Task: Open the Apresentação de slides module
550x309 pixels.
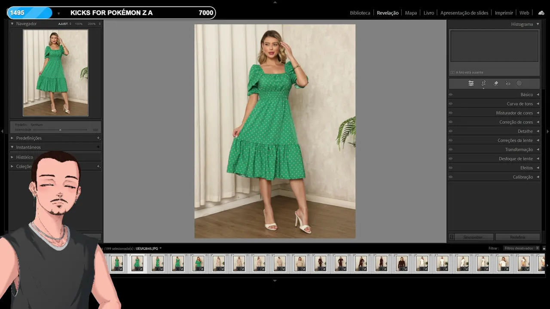Action: [464, 13]
